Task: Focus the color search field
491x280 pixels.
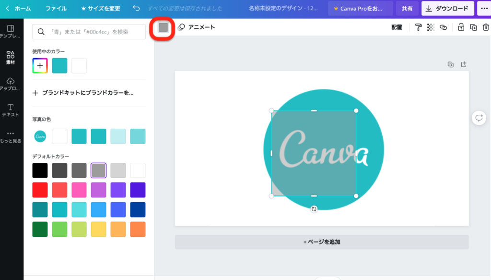Action: tap(89, 32)
